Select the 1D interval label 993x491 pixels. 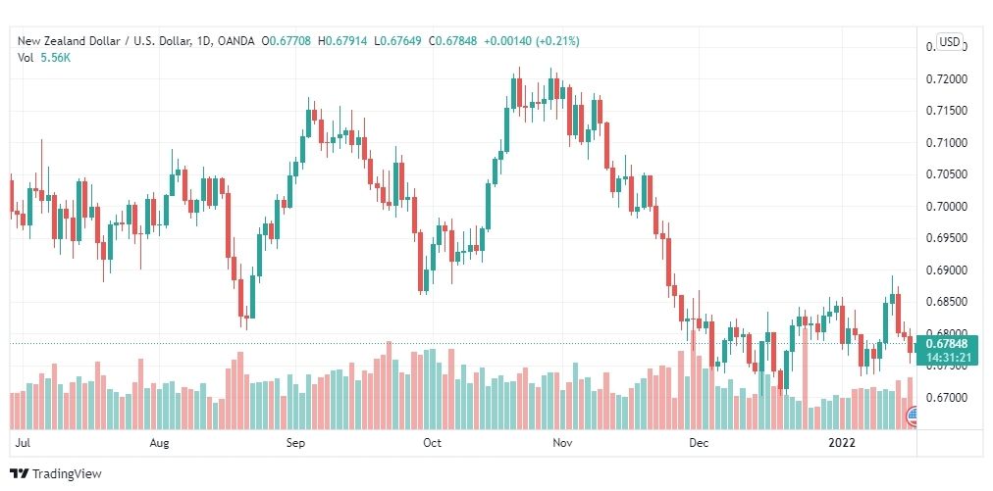[204, 41]
